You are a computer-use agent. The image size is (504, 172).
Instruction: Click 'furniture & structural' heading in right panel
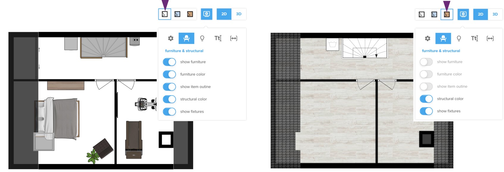click(441, 51)
